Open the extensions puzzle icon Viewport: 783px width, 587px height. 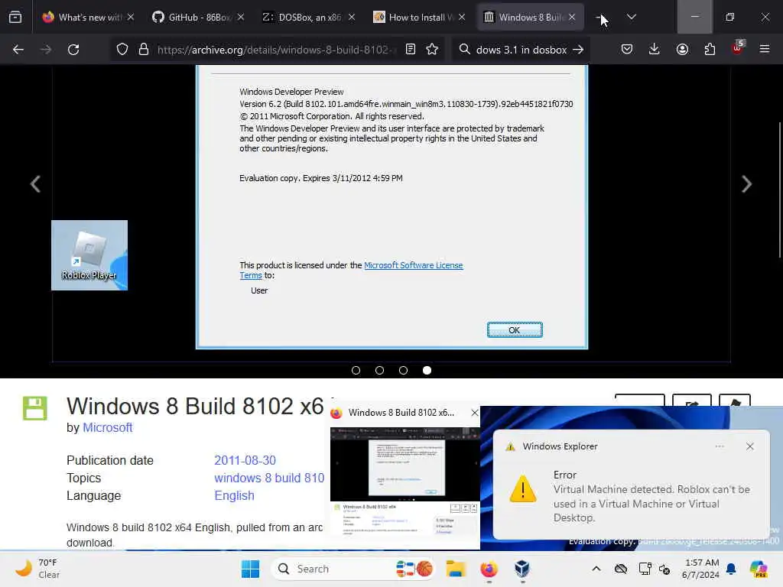point(710,50)
